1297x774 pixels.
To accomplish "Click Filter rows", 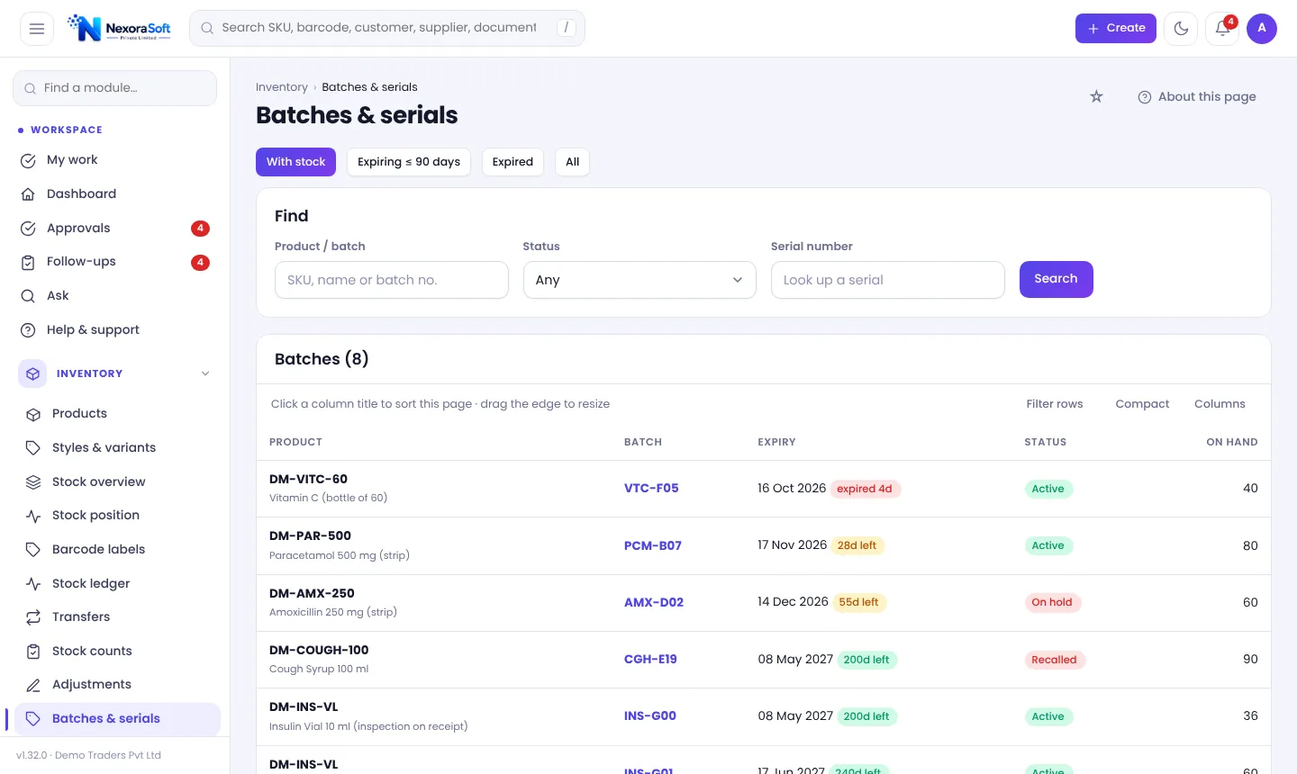I will click(1055, 404).
